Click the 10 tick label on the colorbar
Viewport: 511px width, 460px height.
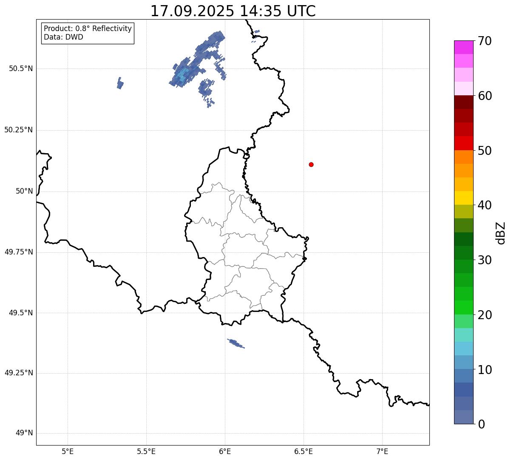coord(484,369)
